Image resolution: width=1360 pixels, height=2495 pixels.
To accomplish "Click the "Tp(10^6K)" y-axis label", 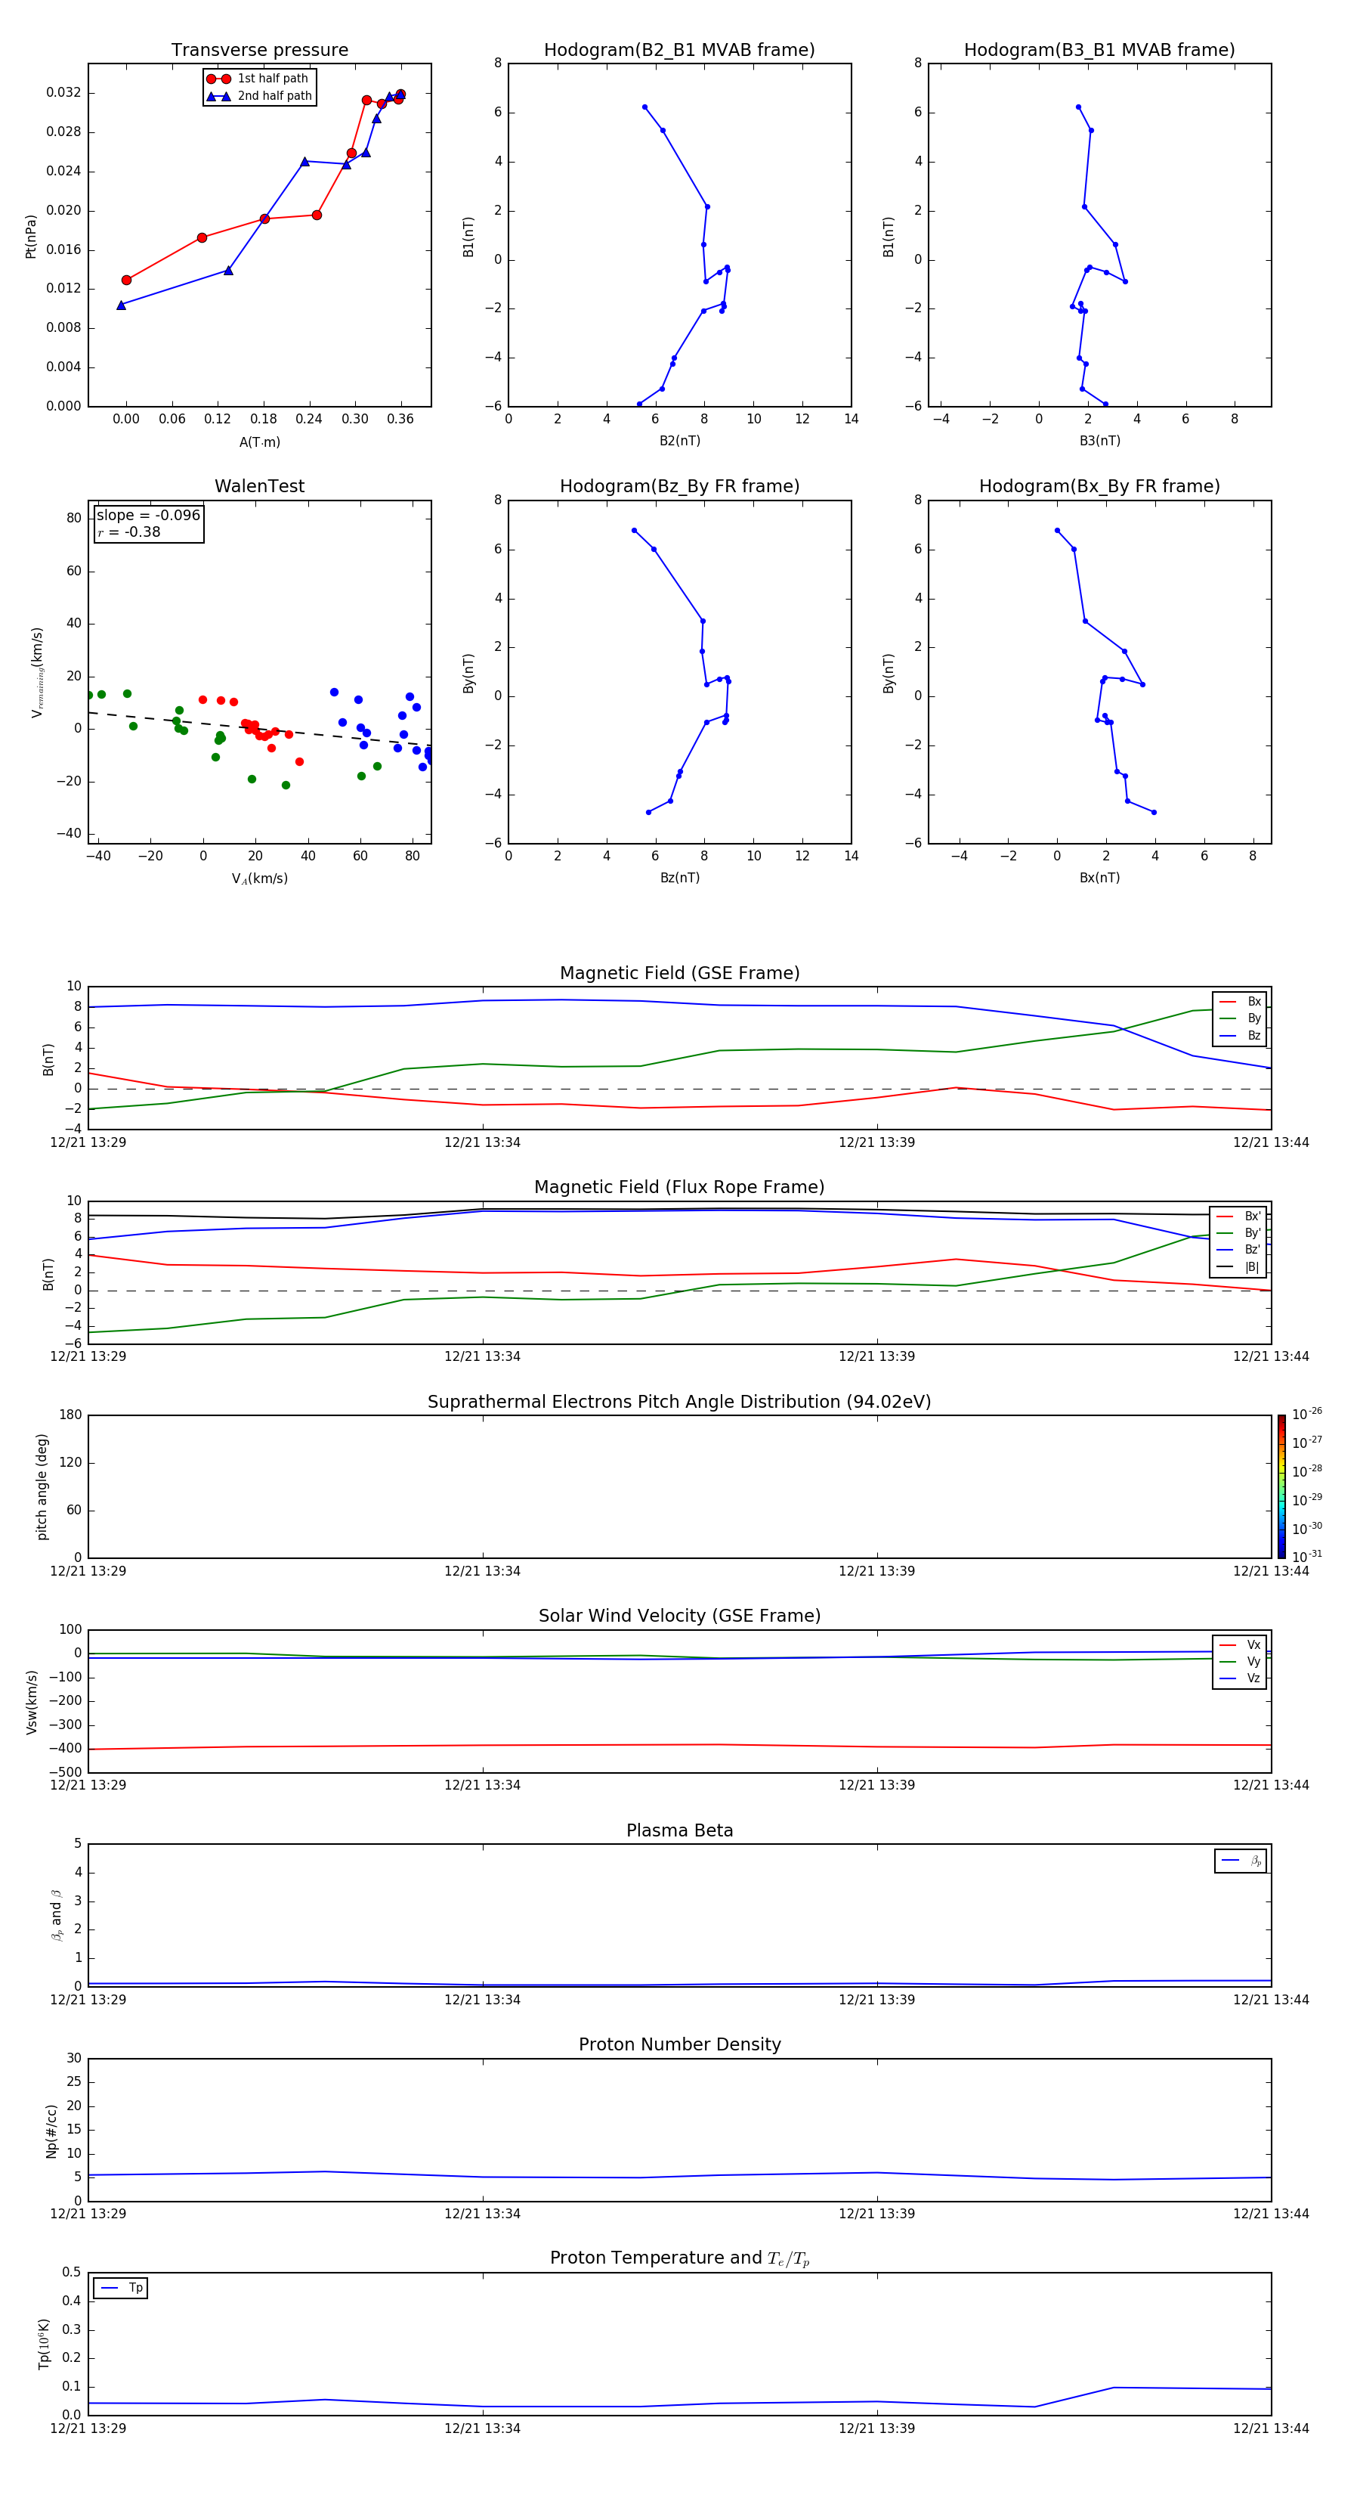I will pos(44,2344).
